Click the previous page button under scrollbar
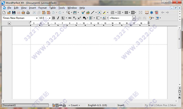The image size is (183, 109). tap(180, 88)
